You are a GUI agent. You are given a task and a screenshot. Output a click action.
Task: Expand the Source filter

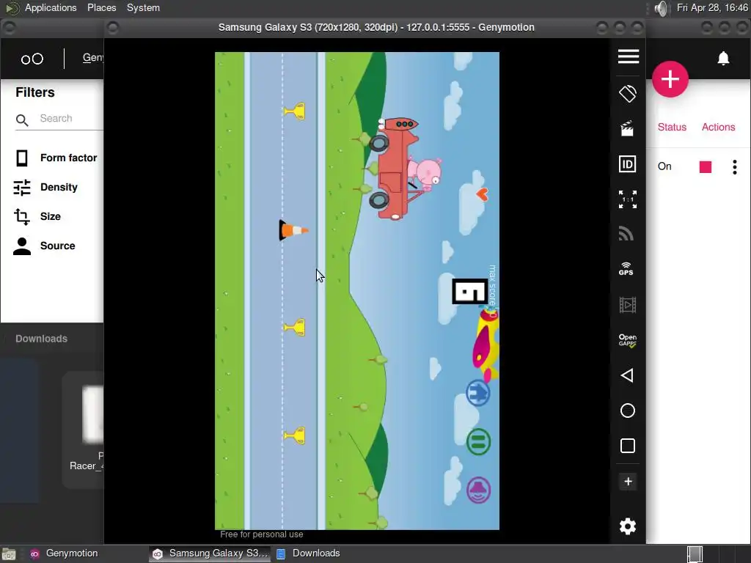pos(45,246)
